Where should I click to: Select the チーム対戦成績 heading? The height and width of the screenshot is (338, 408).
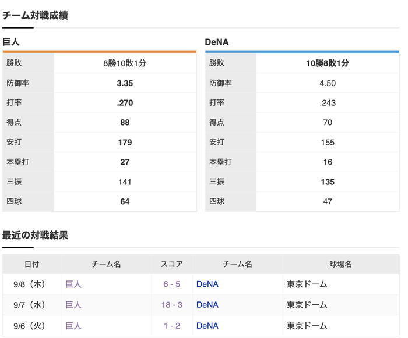pos(35,15)
